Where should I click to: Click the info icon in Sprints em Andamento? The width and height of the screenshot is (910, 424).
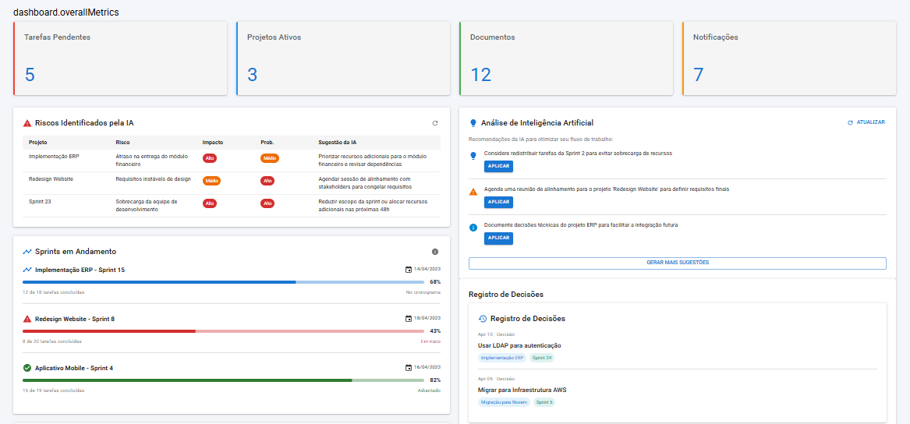[435, 252]
